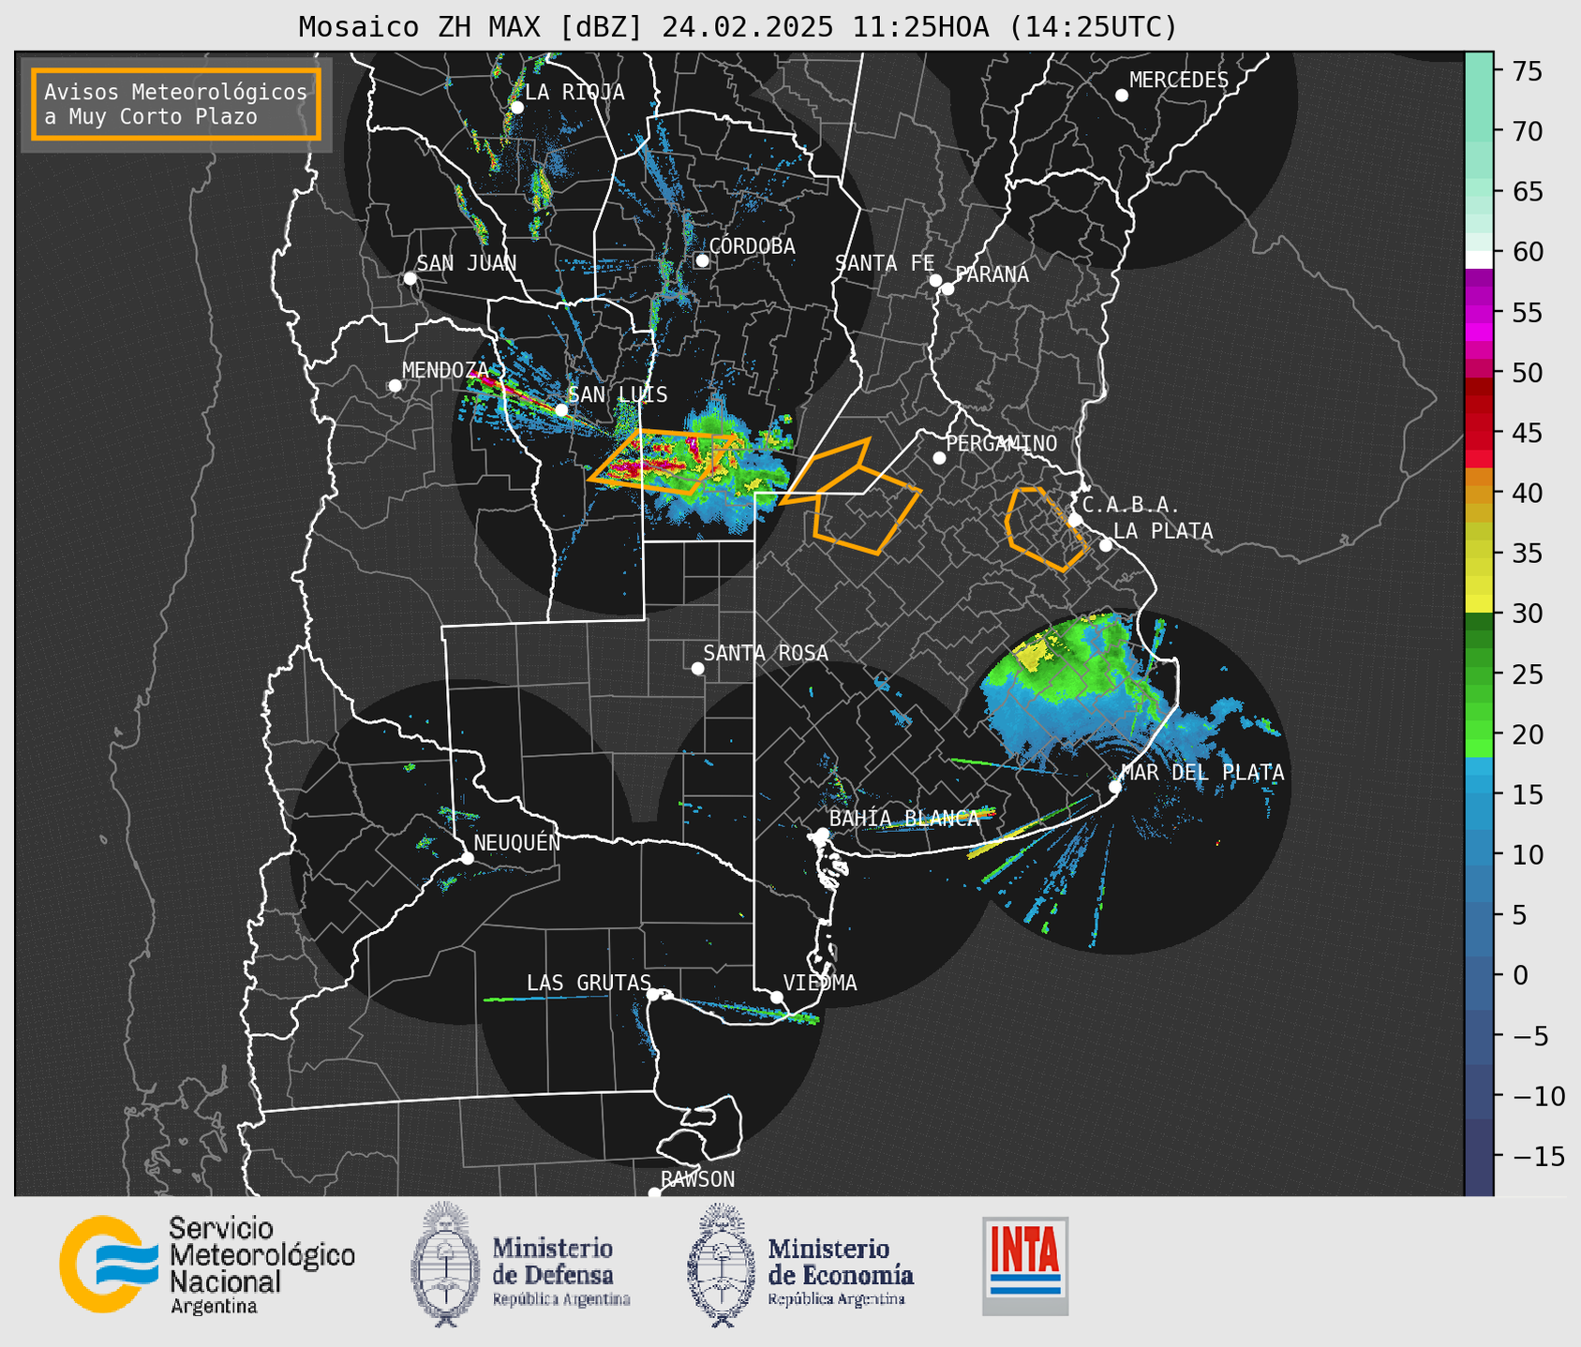
Task: Click the green 25 dBZ color band
Action: 1479,674
